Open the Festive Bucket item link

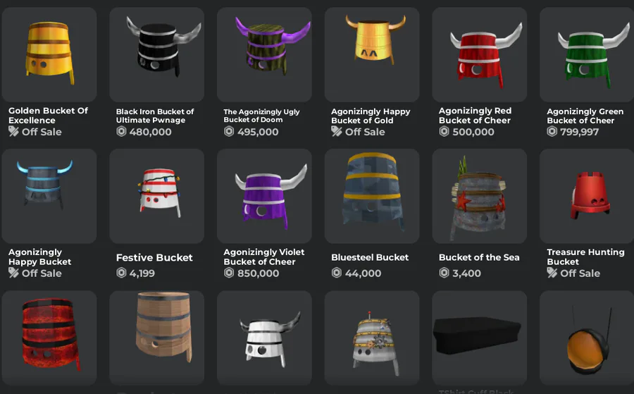point(154,258)
